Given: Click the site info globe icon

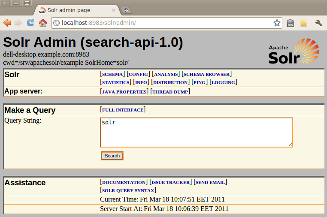Looking at the screenshot, I should 57,23.
